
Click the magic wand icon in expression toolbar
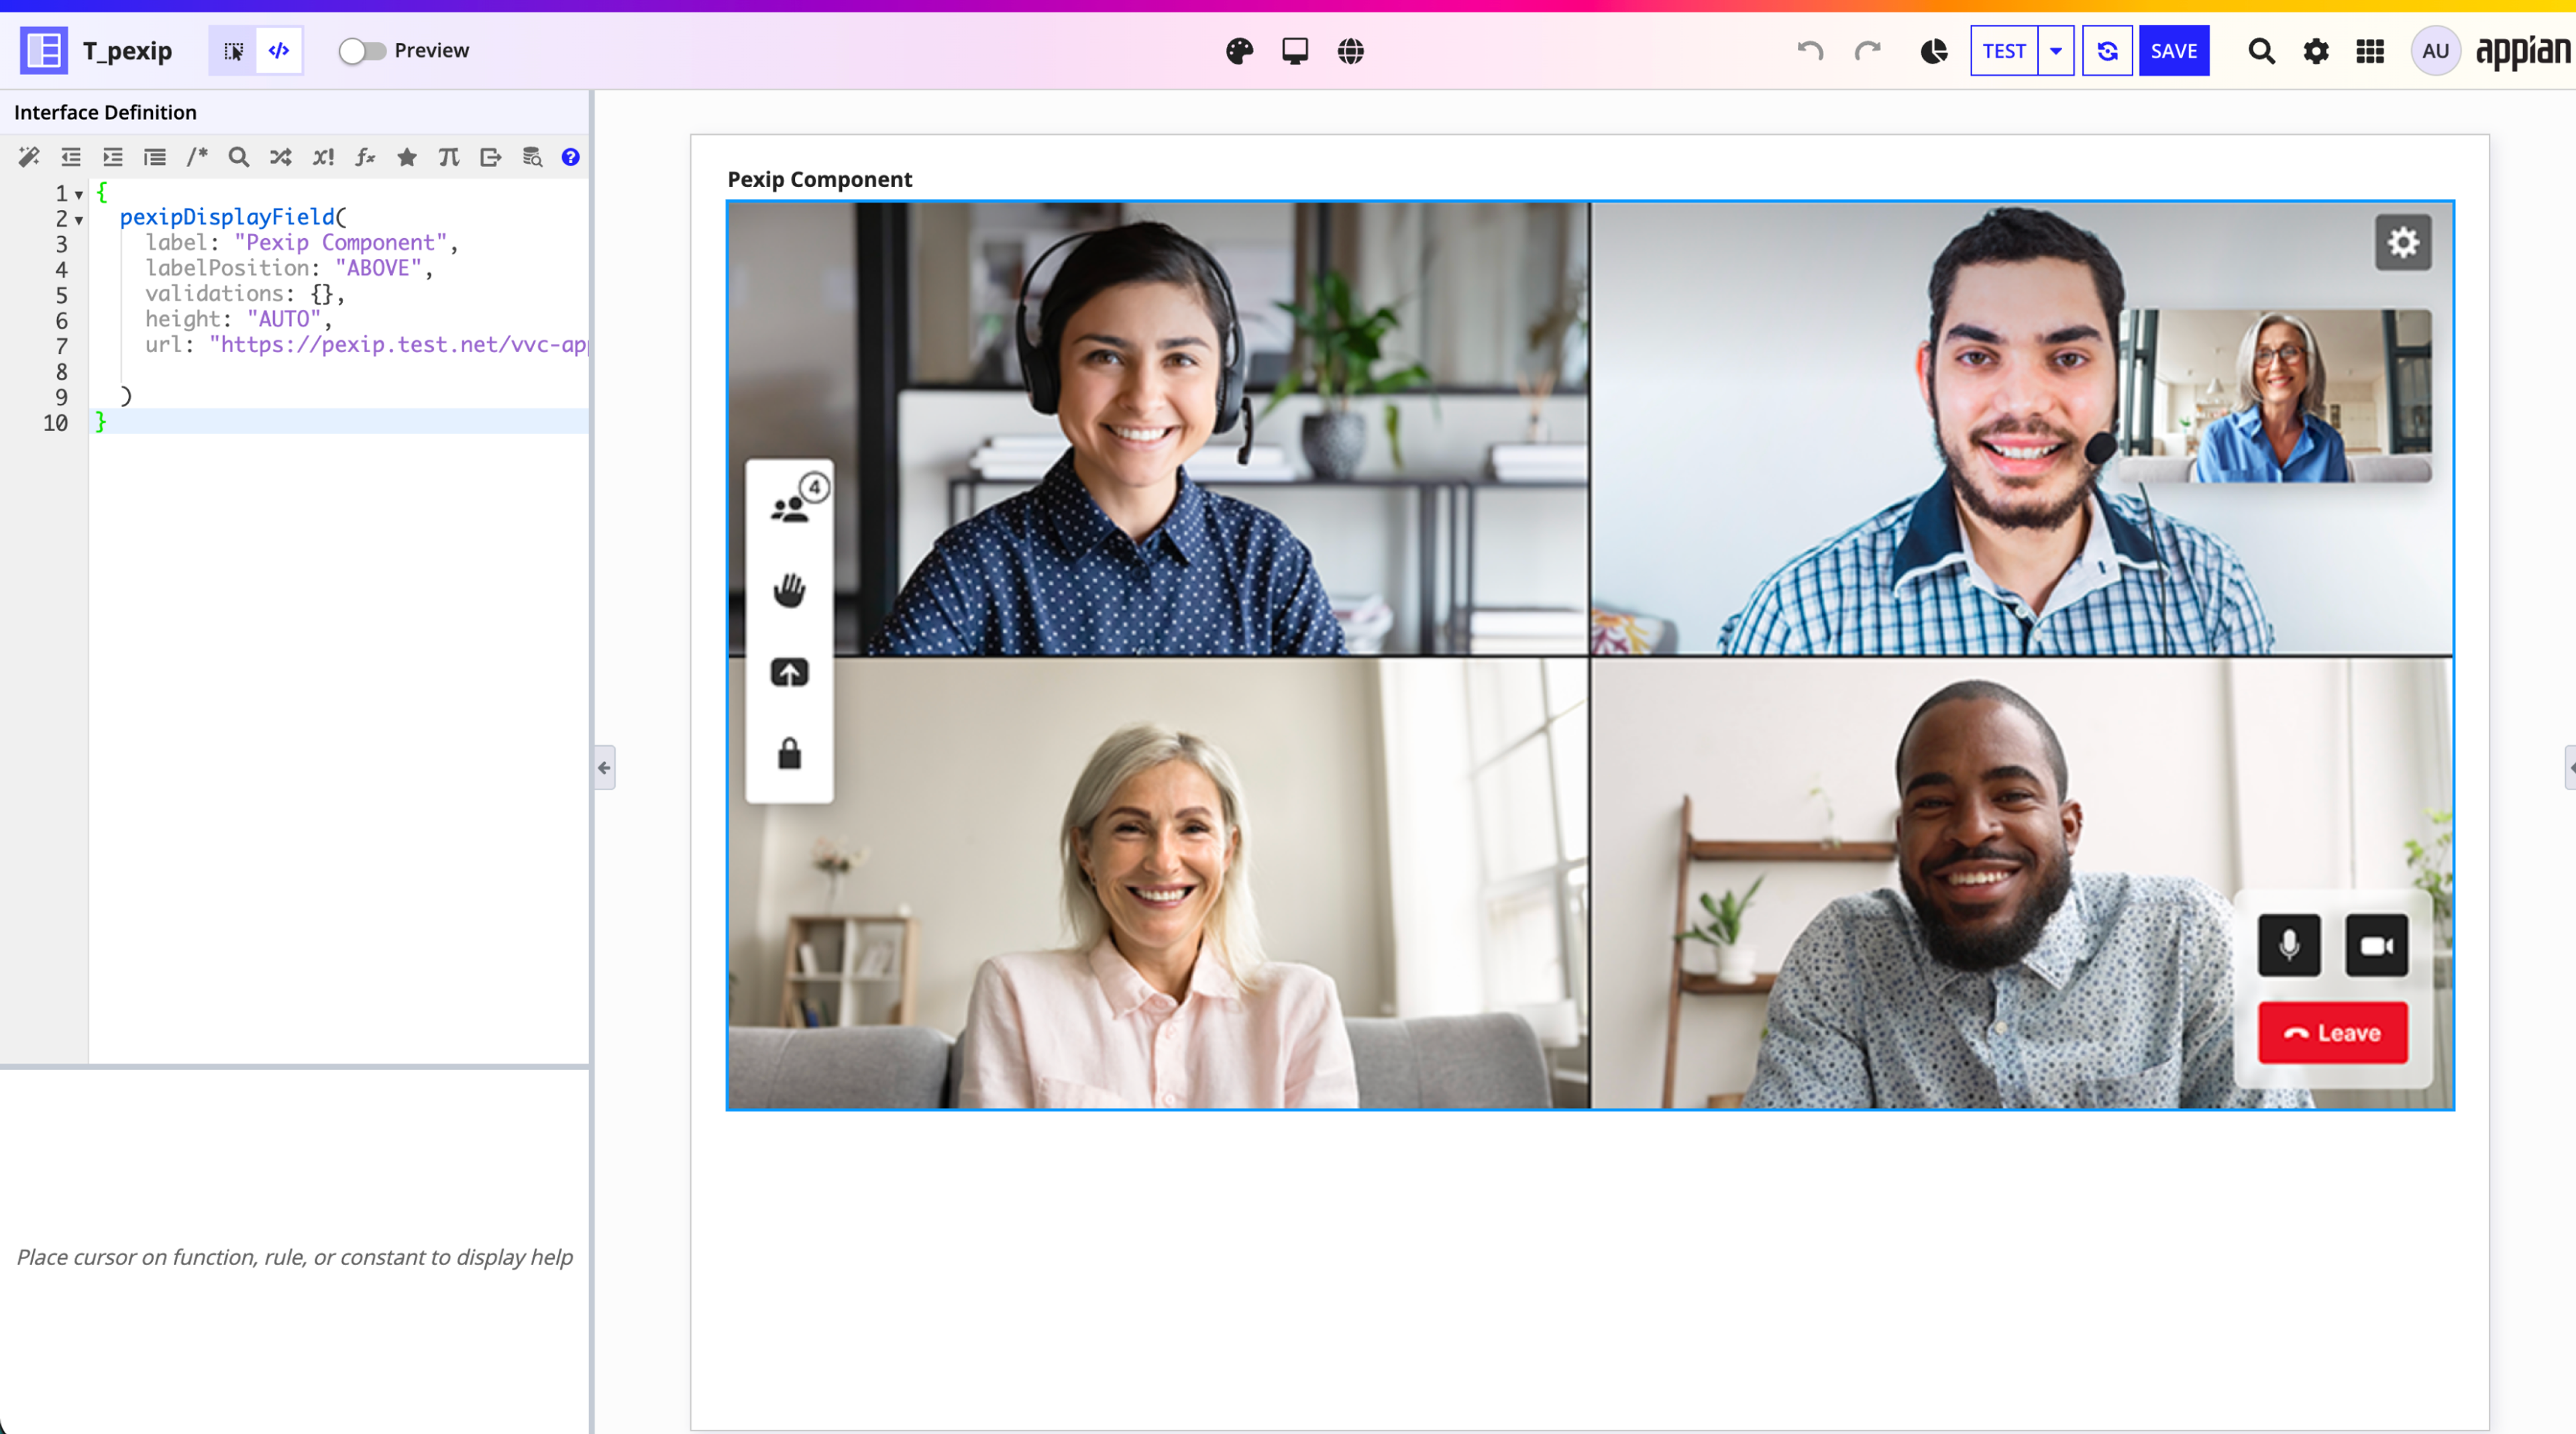coord(29,157)
